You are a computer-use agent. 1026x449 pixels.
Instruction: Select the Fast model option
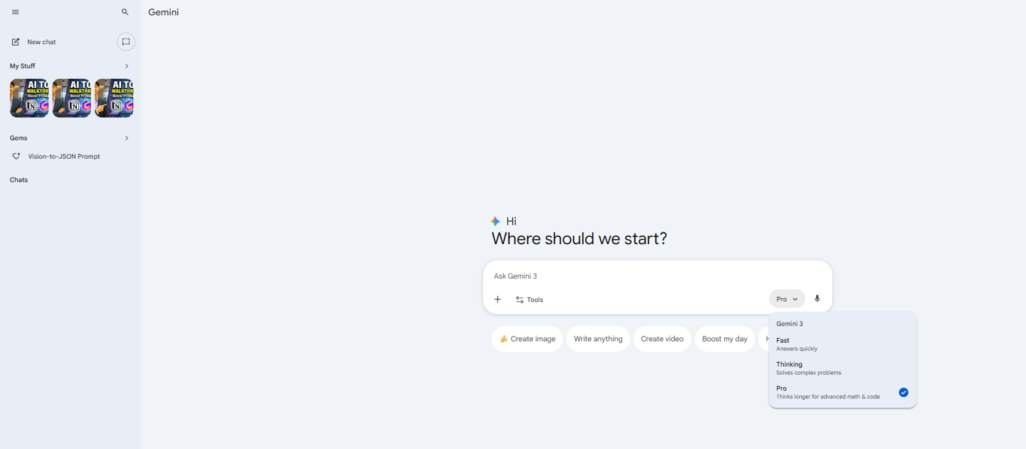click(796, 344)
